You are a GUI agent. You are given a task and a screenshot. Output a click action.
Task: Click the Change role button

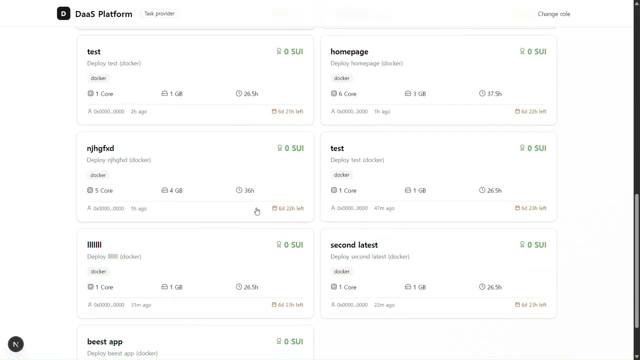pyautogui.click(x=553, y=14)
